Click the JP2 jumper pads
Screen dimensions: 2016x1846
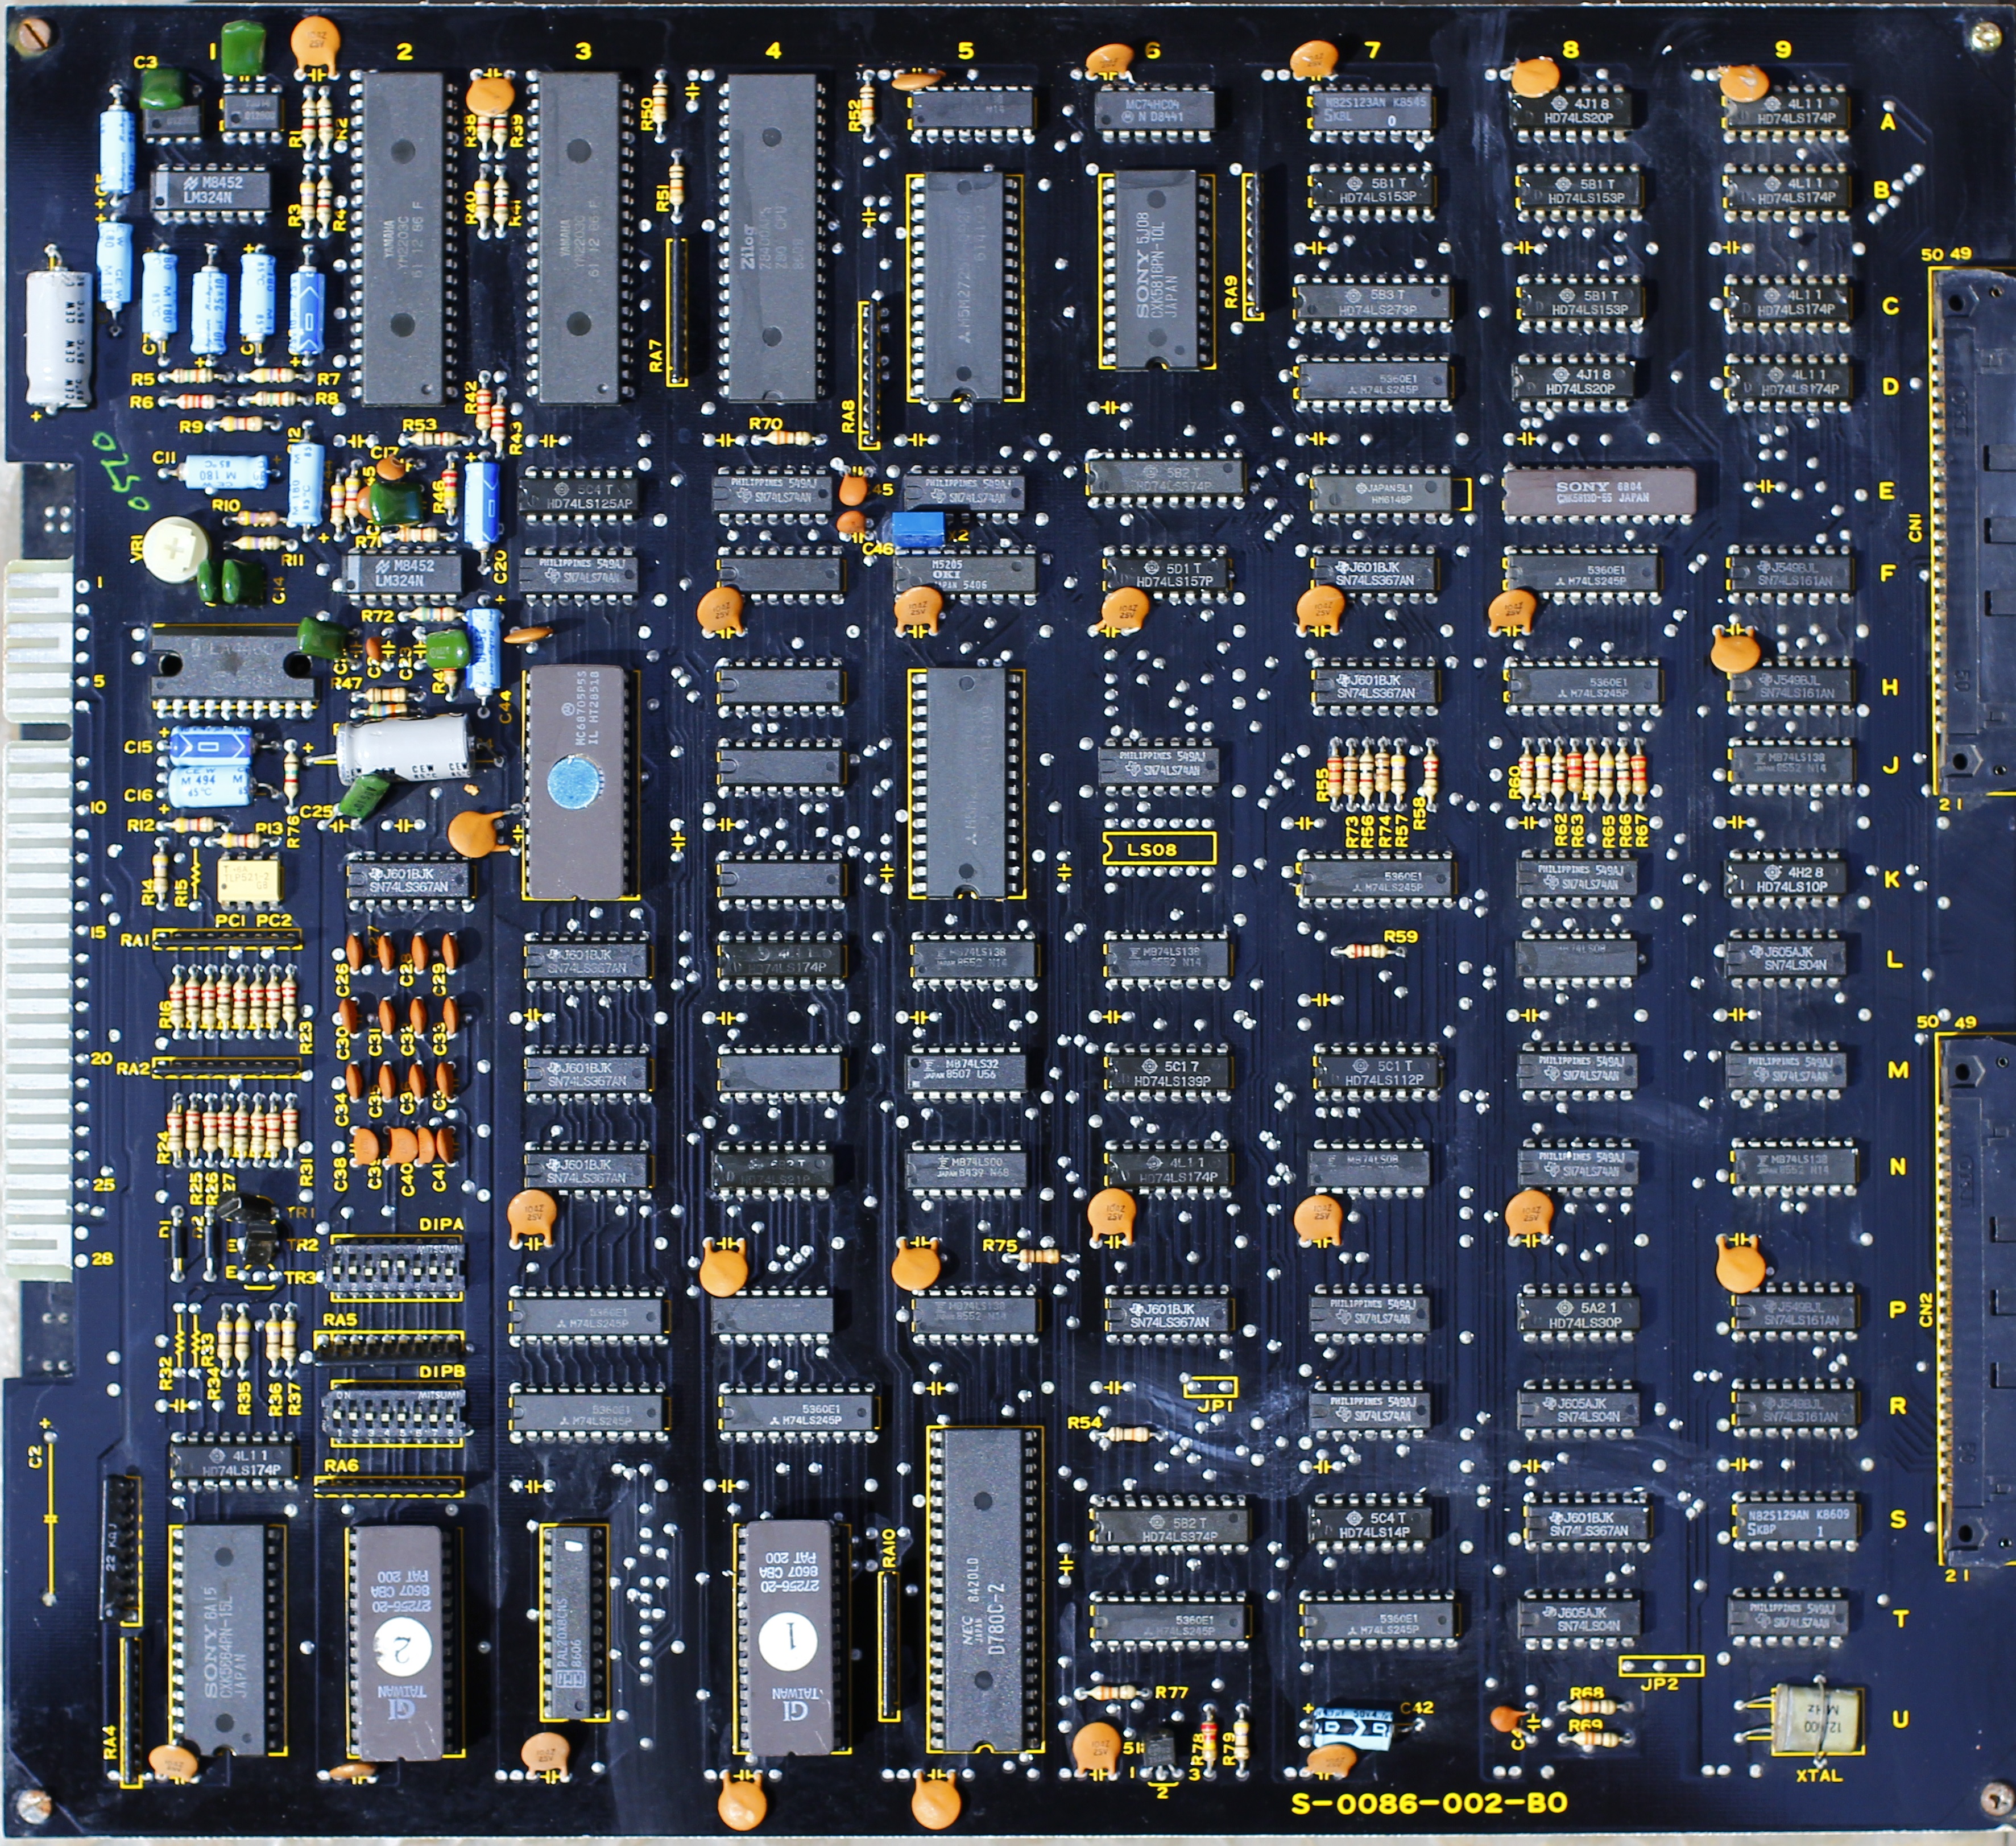[1661, 1666]
